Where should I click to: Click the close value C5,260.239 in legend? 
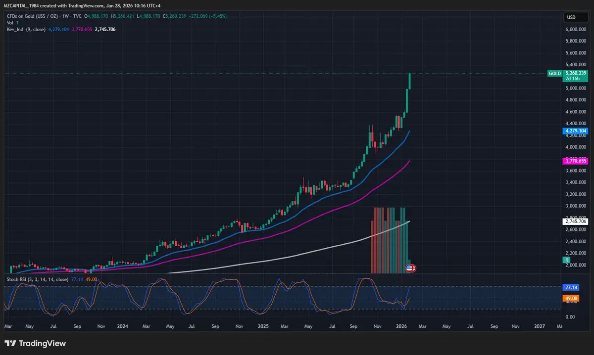click(174, 16)
